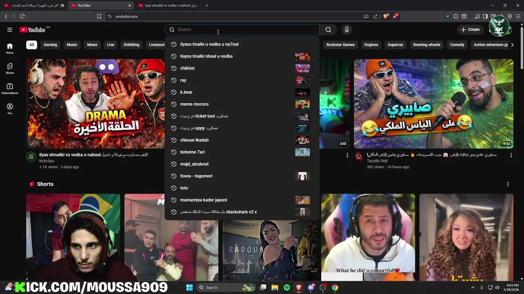
Task: Choose the 'mems moroco' search suggestion
Action: point(242,104)
